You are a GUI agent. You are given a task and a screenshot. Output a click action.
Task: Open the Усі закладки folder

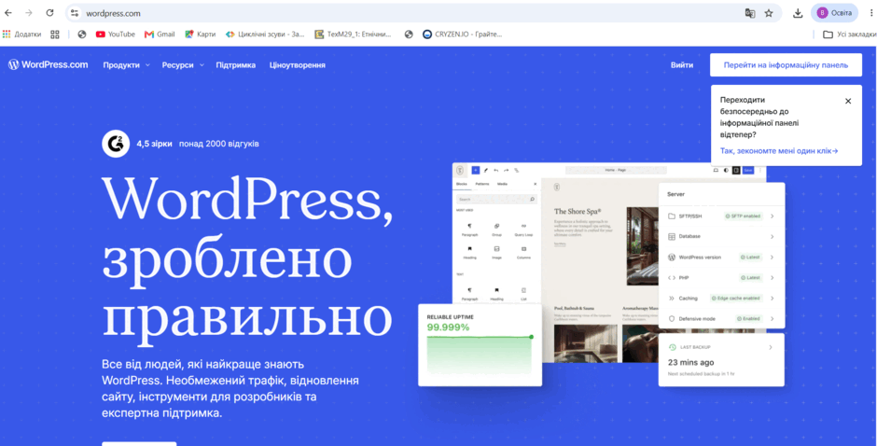tap(850, 35)
